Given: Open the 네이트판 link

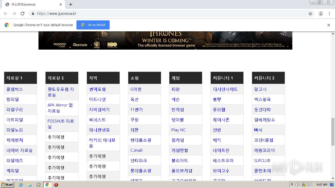Looking at the screenshot, I should pos(221,150).
